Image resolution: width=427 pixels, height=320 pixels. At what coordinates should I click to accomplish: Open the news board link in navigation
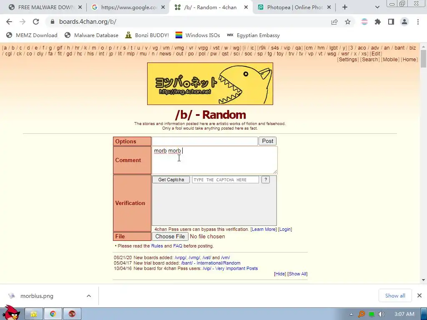point(165,54)
